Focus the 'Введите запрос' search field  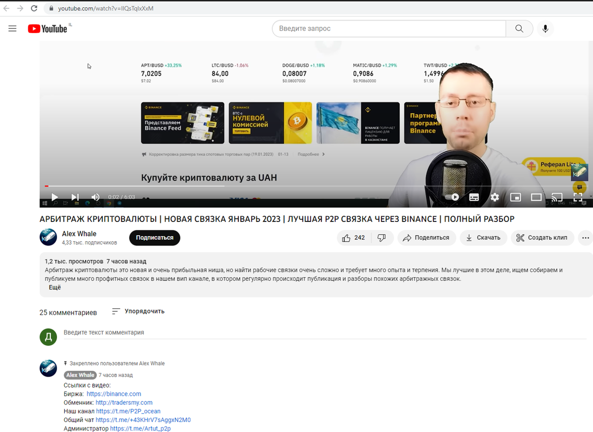pos(389,29)
